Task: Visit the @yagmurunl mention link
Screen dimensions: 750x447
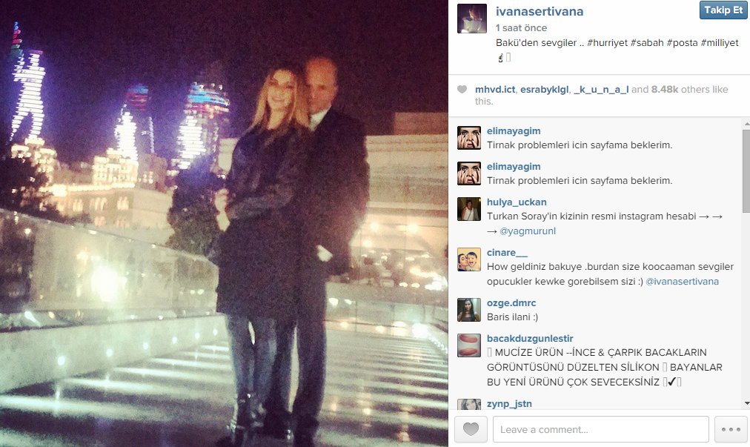Action: point(528,231)
